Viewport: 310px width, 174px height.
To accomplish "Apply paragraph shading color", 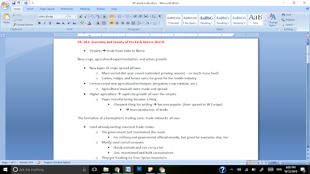I will [x=147, y=23].
